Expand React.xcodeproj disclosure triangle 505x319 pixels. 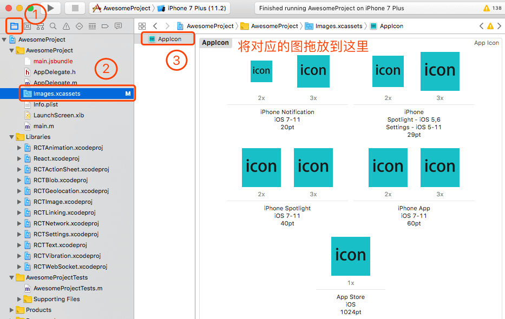coord(19,158)
